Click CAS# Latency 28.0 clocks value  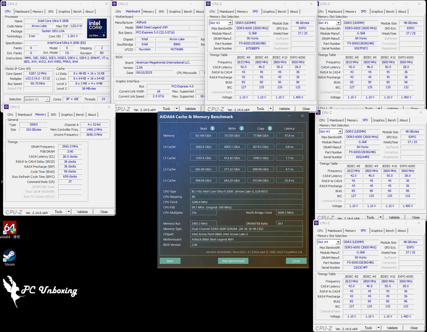(70, 156)
